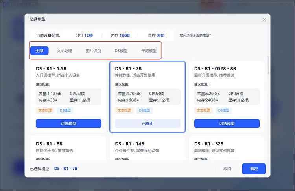
Task: Click the CPU 12核 device config value
Action: coord(84,35)
